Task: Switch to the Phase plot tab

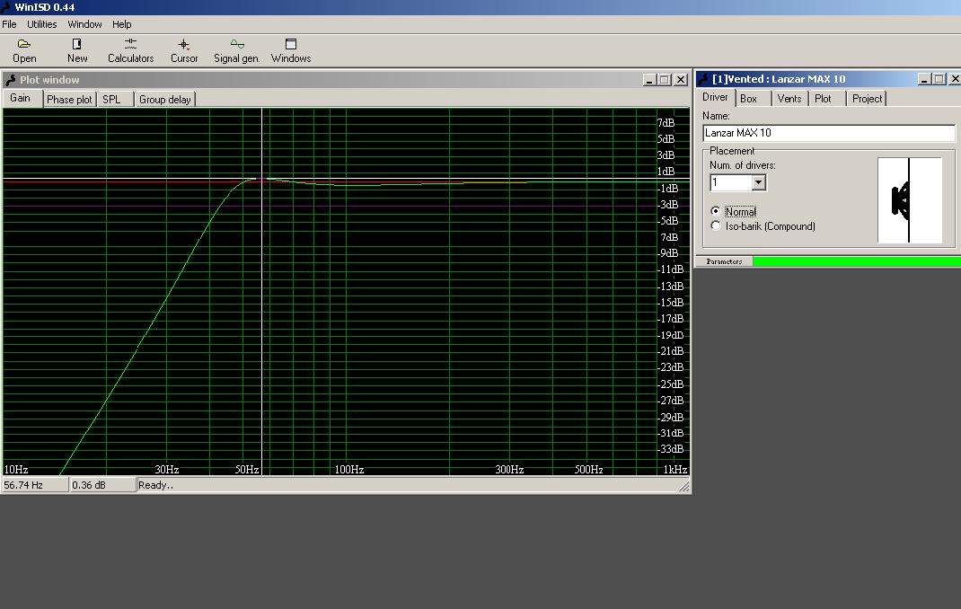Action: click(69, 100)
